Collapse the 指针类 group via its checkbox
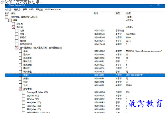The image size is (165, 113). [x=13, y=27]
